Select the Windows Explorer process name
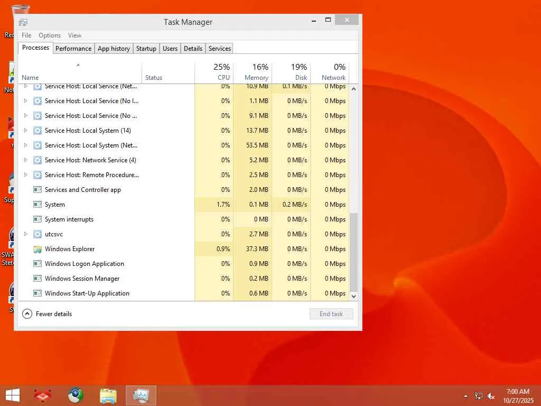541x406 pixels. point(70,249)
